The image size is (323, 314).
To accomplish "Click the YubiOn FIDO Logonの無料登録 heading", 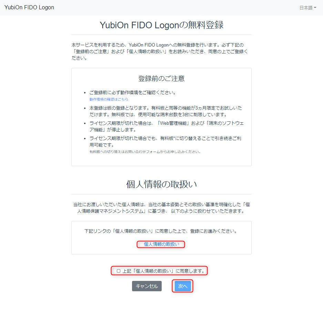I will click(x=161, y=25).
